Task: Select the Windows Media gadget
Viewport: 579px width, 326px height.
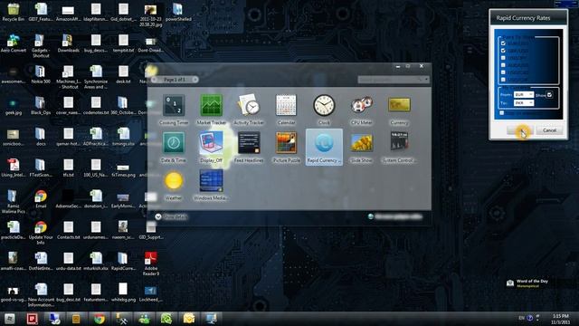Action: click(211, 186)
